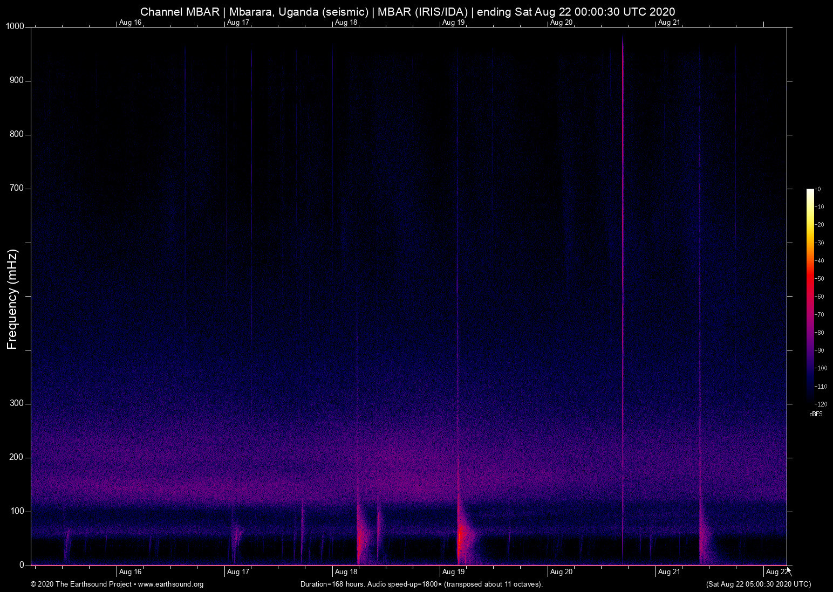This screenshot has height=592, width=833.
Task: Click the 100 mHz frequency tick label
Action: tap(17, 511)
